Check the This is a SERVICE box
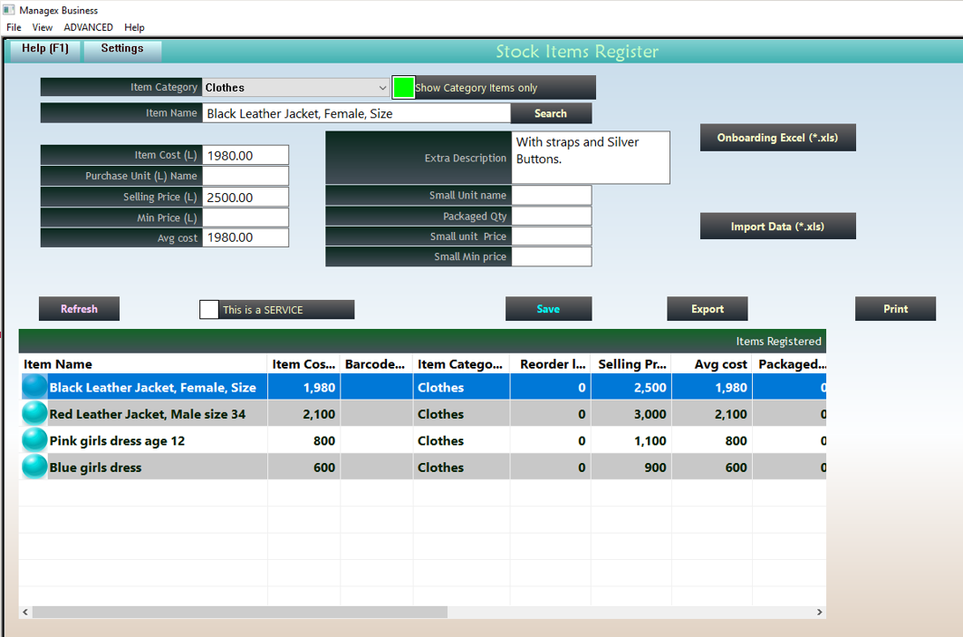Image resolution: width=963 pixels, height=637 pixels. (x=209, y=310)
